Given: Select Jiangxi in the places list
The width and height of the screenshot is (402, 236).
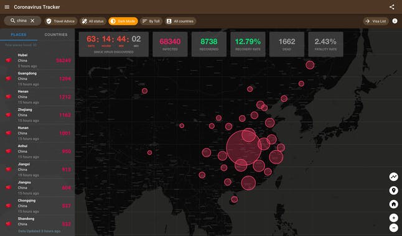Looking at the screenshot, I should 37,170.
